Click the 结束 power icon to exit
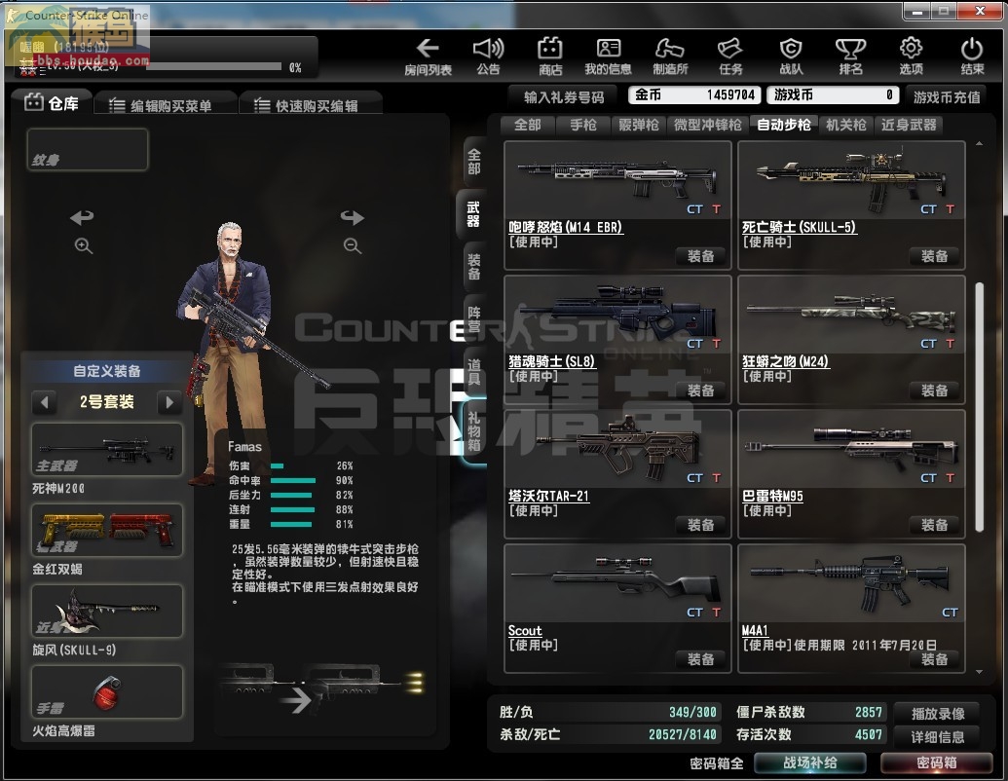This screenshot has width=1008, height=781. (x=972, y=56)
